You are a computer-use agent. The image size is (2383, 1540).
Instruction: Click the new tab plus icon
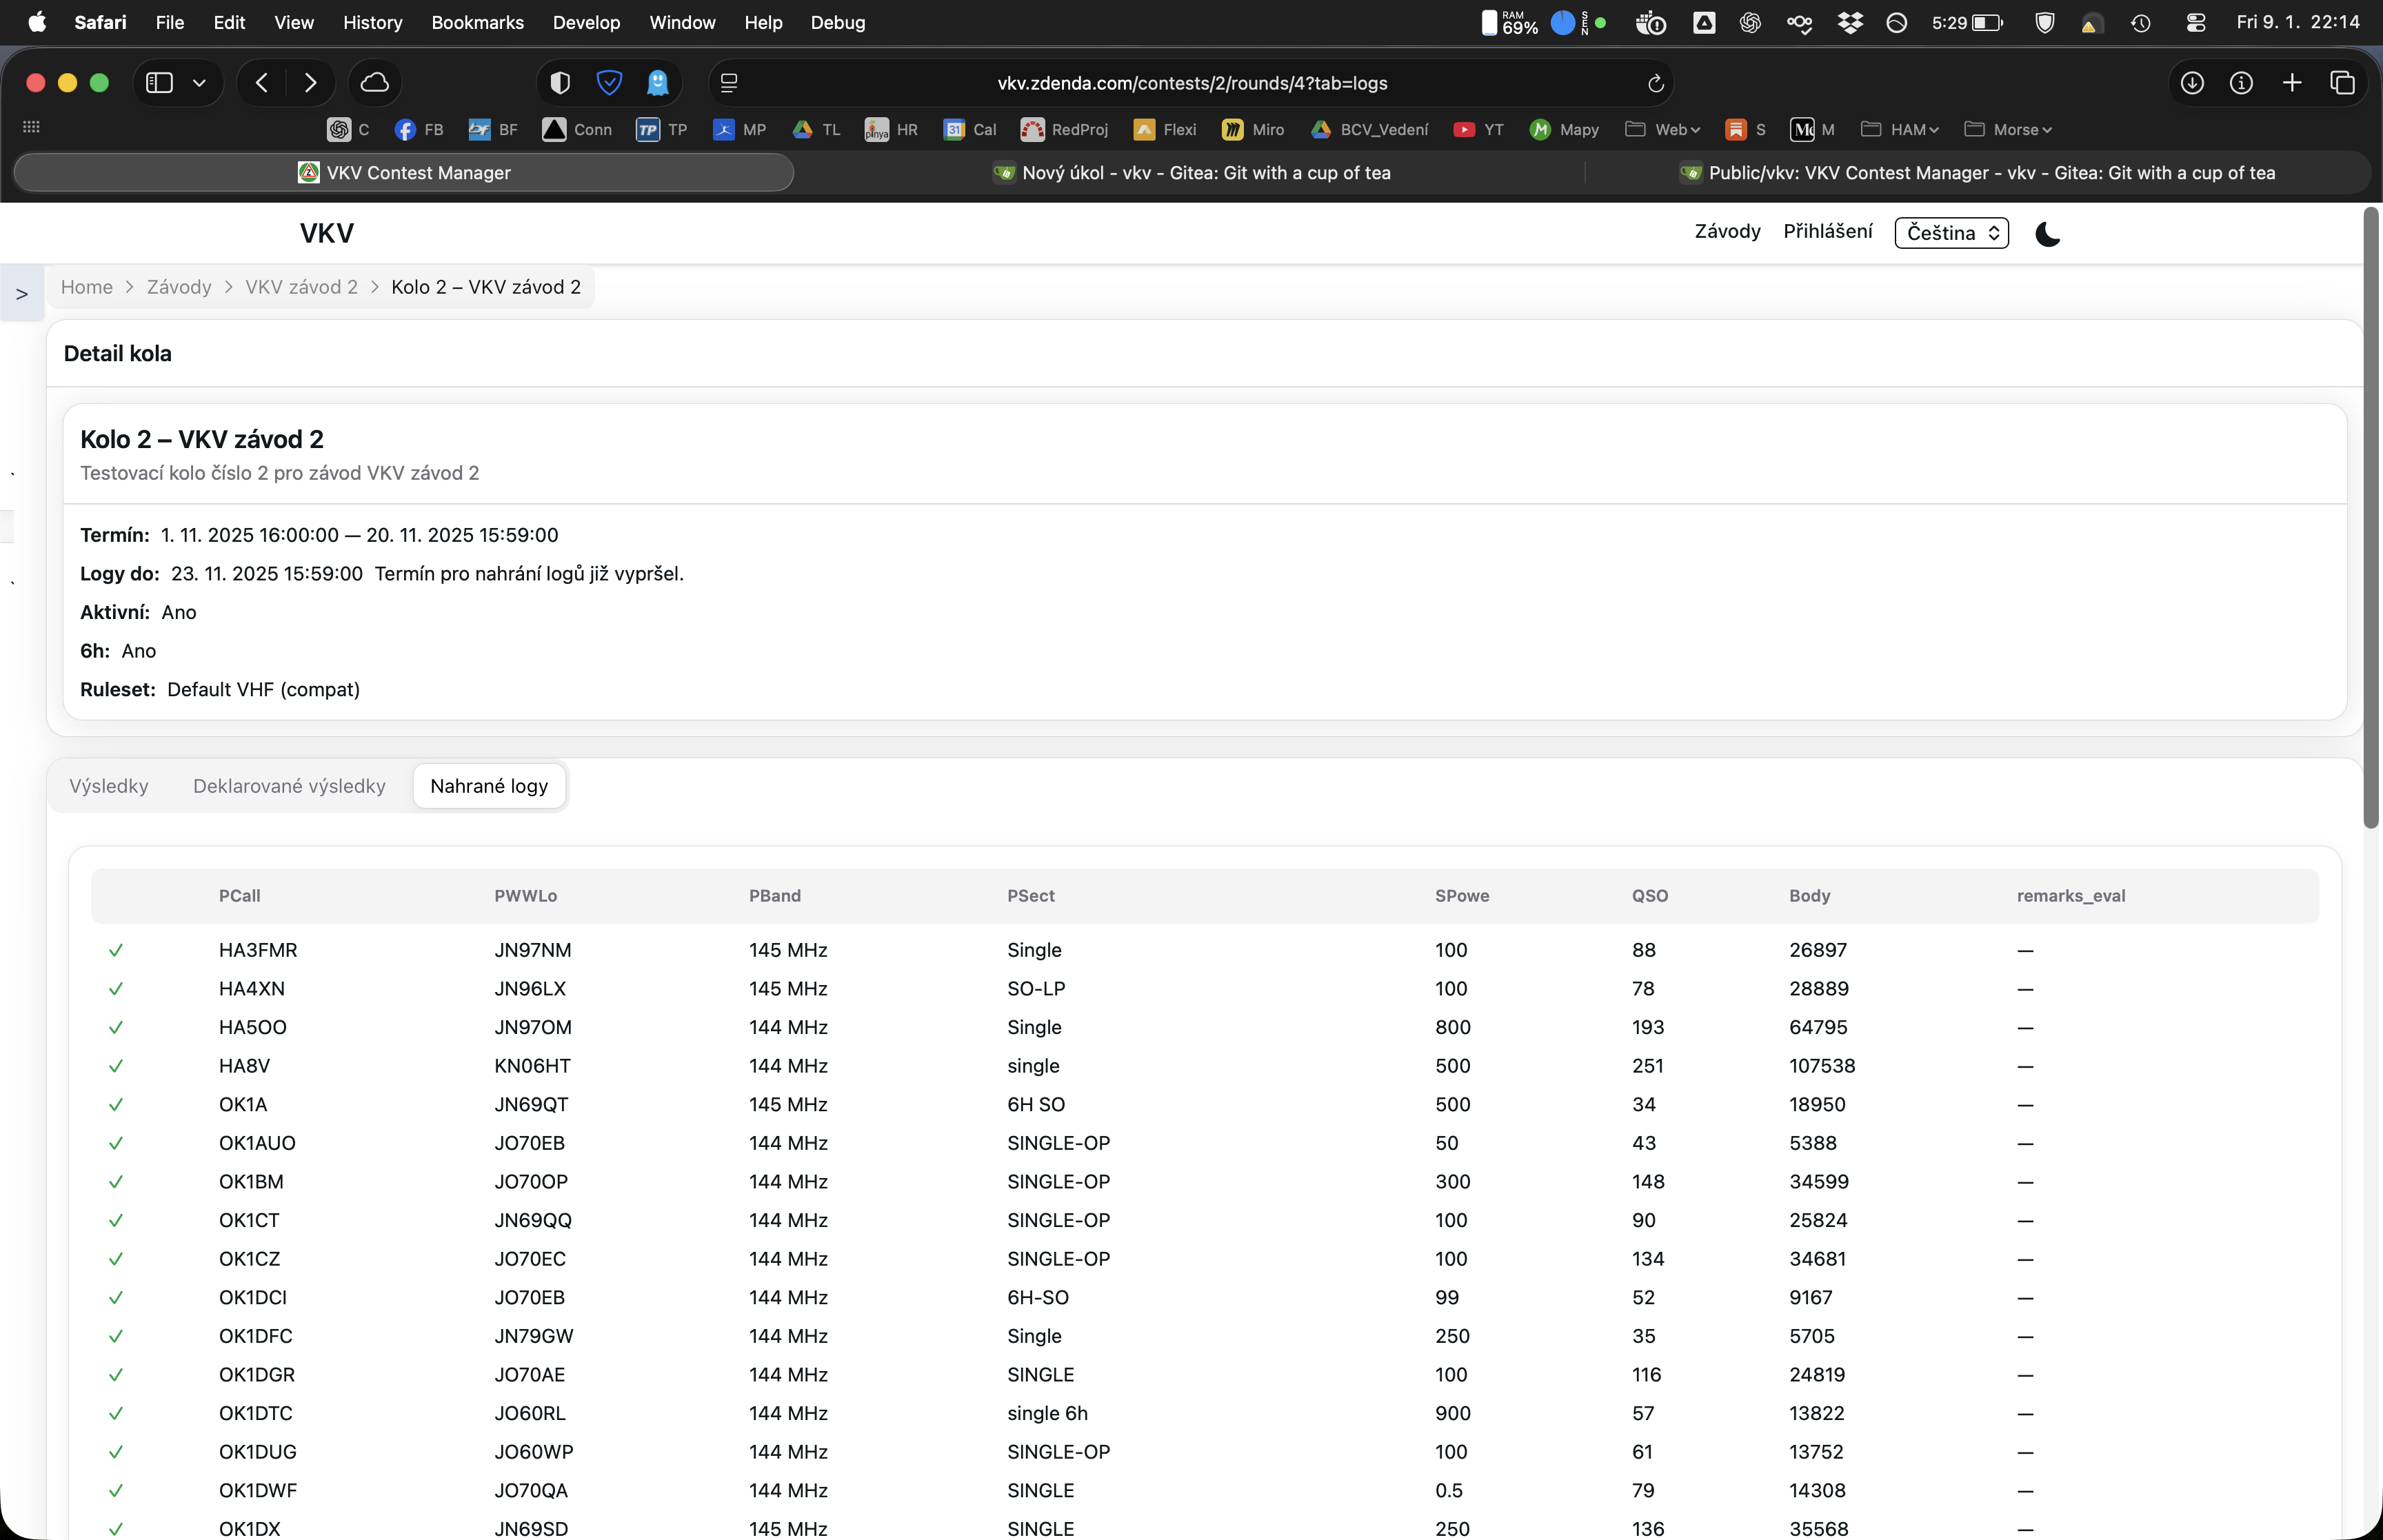click(x=2292, y=83)
